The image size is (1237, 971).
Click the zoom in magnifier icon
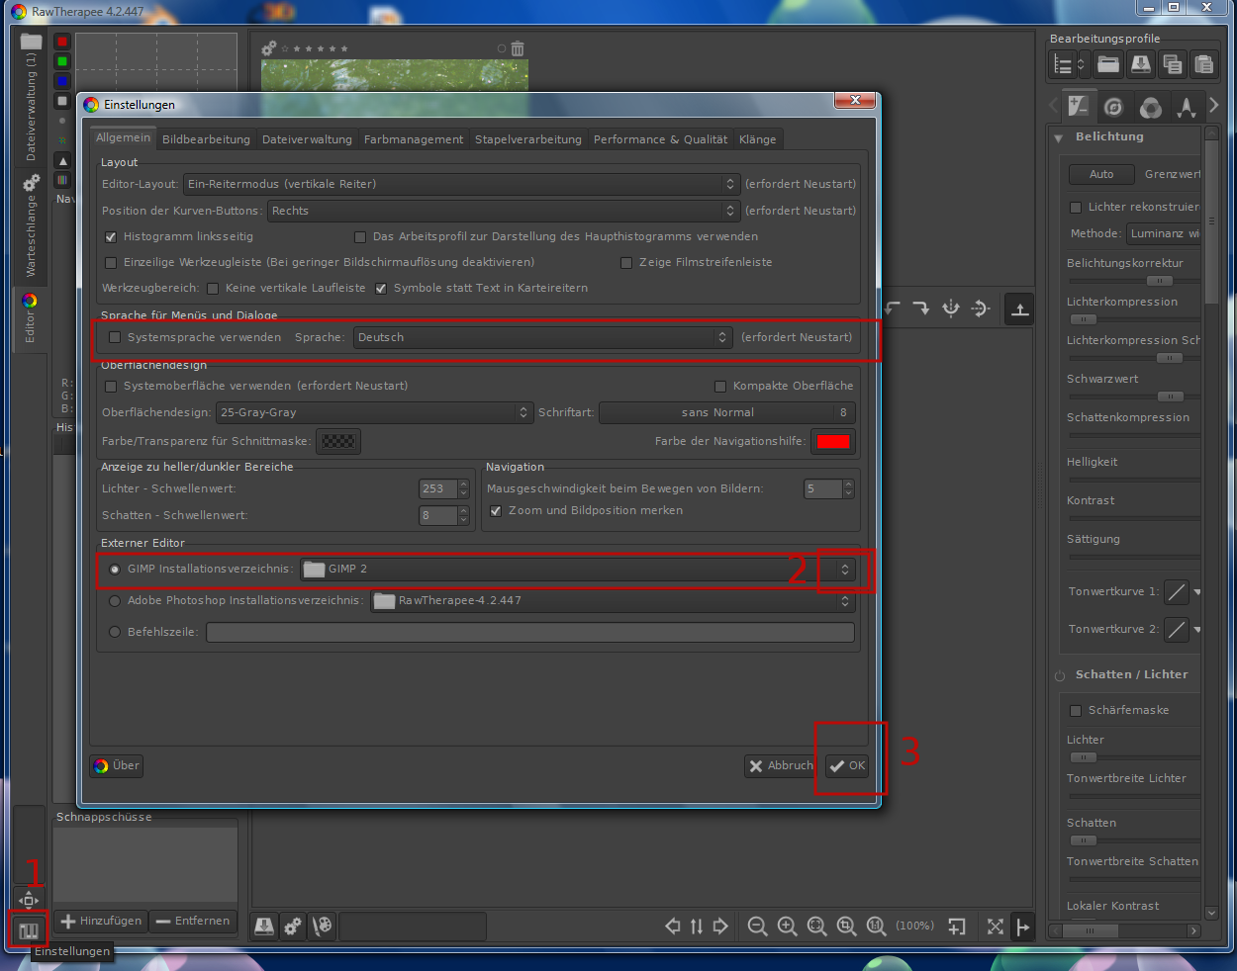click(x=787, y=927)
